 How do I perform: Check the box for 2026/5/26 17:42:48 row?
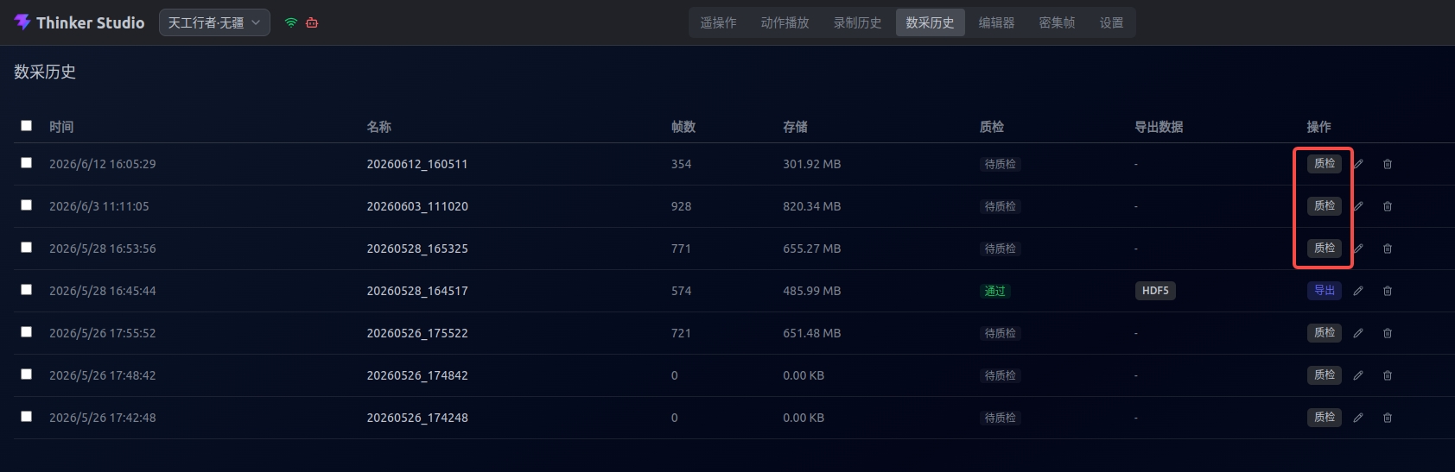tap(27, 417)
